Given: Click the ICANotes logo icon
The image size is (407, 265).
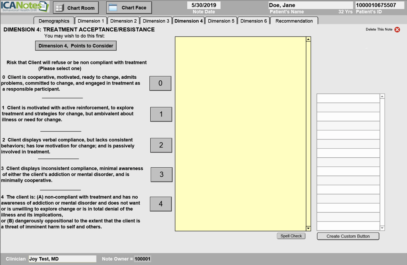Looking at the screenshot, I should (x=24, y=7).
